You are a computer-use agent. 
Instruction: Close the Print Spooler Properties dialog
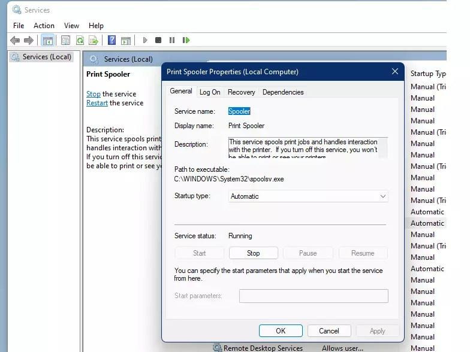coord(394,72)
